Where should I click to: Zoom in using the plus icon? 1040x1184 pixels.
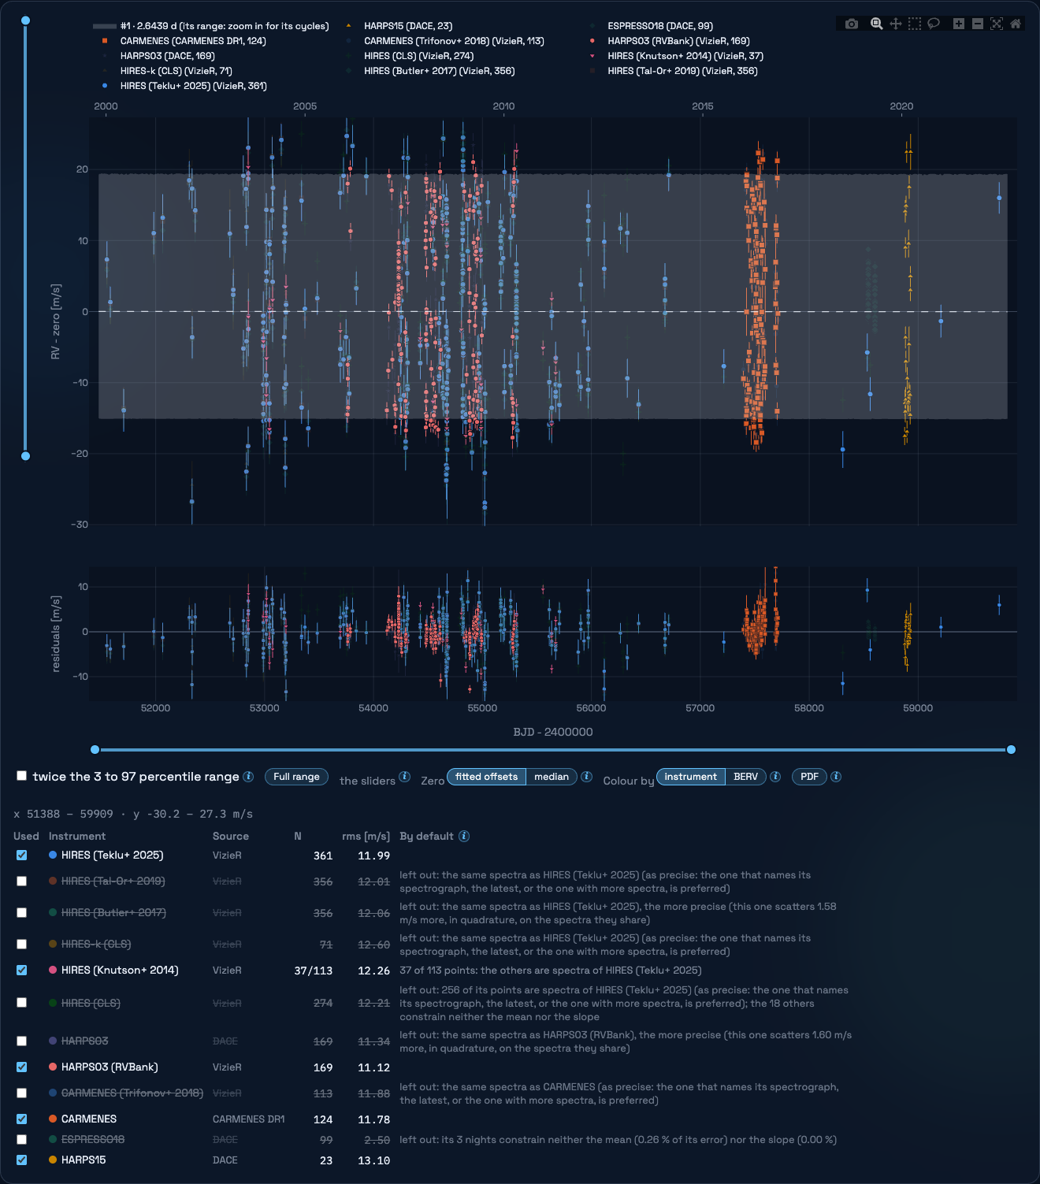point(959,24)
